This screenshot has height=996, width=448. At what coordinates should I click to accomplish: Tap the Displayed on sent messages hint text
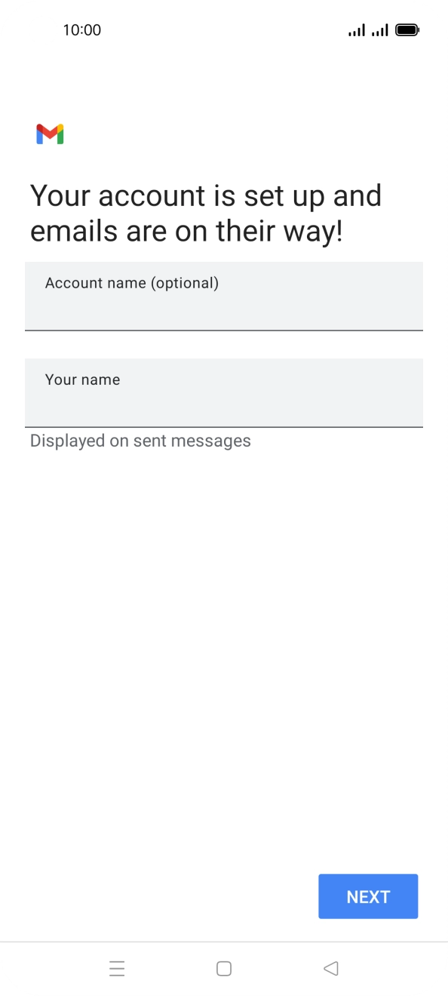point(140,441)
